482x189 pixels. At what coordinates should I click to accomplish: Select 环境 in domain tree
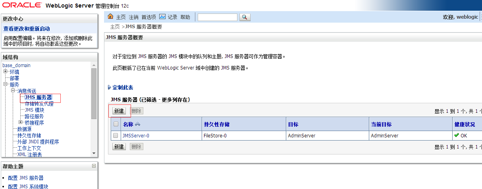pyautogui.click(x=14, y=72)
